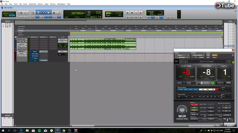Click the transport Stop button

(x=132, y=13)
